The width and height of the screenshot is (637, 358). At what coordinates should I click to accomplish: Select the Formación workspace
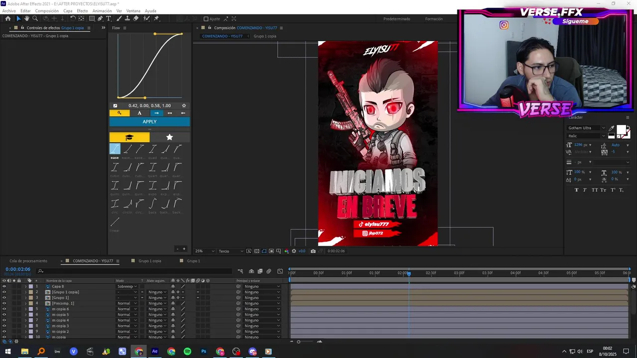pyautogui.click(x=434, y=19)
